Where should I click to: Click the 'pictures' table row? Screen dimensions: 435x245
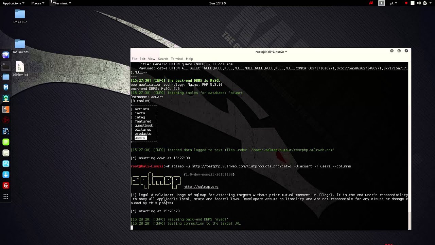tap(143, 130)
